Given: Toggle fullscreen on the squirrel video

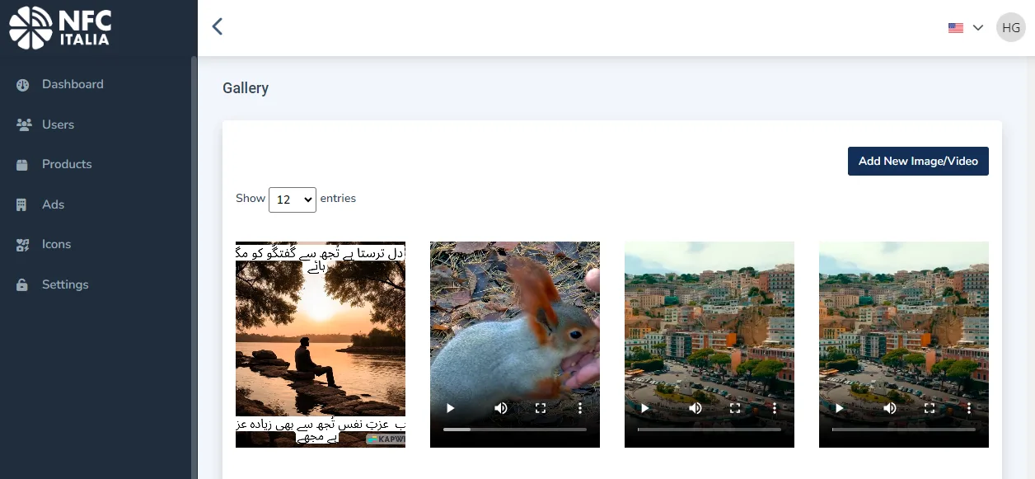Looking at the screenshot, I should [x=541, y=408].
